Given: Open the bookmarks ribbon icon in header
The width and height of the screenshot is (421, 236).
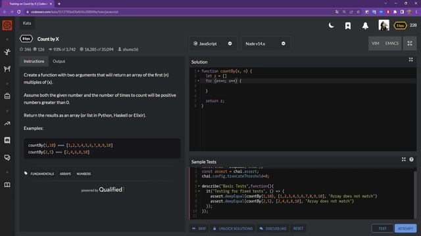Looking at the screenshot, I should pos(348,26).
